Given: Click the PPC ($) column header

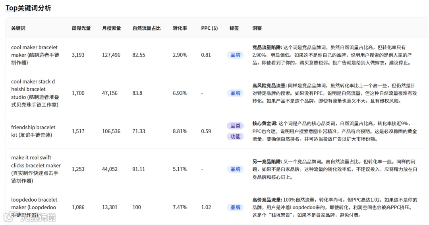Looking at the screenshot, I should [x=209, y=28].
